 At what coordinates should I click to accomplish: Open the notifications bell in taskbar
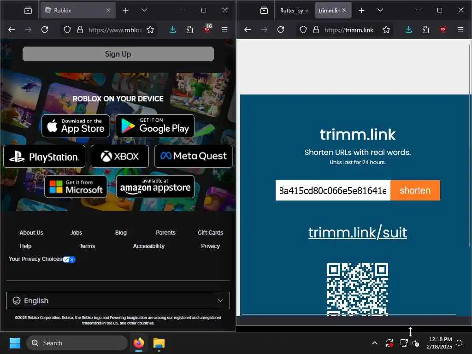tap(460, 343)
